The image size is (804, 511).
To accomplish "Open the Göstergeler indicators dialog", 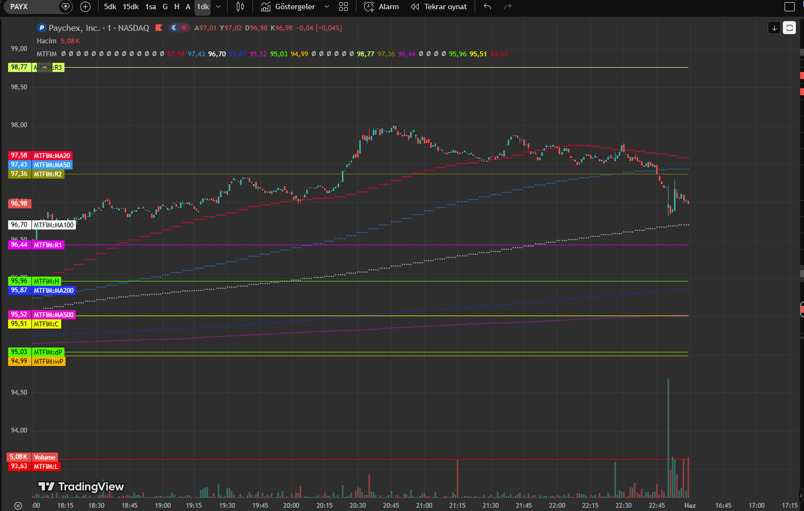I will pos(288,7).
